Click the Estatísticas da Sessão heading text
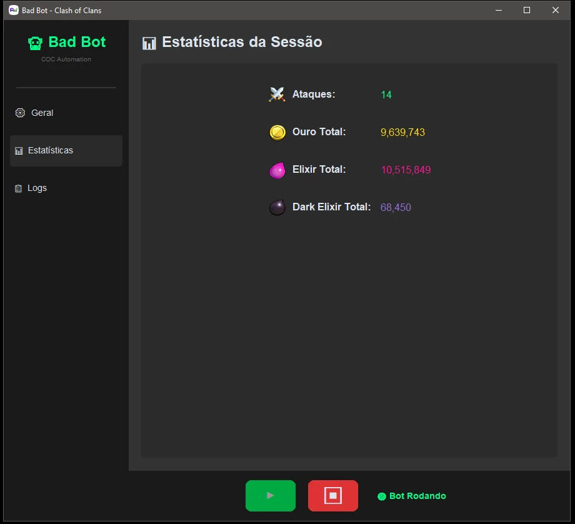Image resolution: width=575 pixels, height=524 pixels. coord(242,42)
